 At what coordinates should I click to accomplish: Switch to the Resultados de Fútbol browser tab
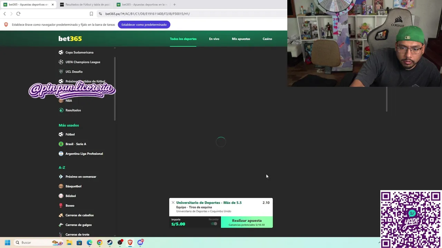[x=85, y=4]
